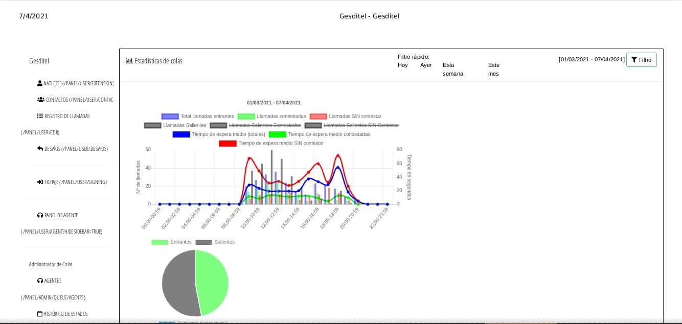This screenshot has height=324, width=682.
Task: Apply the Hoy quick filter
Action: (403, 65)
